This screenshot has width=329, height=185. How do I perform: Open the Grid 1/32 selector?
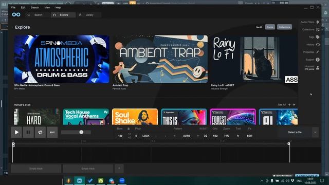tap(215, 136)
